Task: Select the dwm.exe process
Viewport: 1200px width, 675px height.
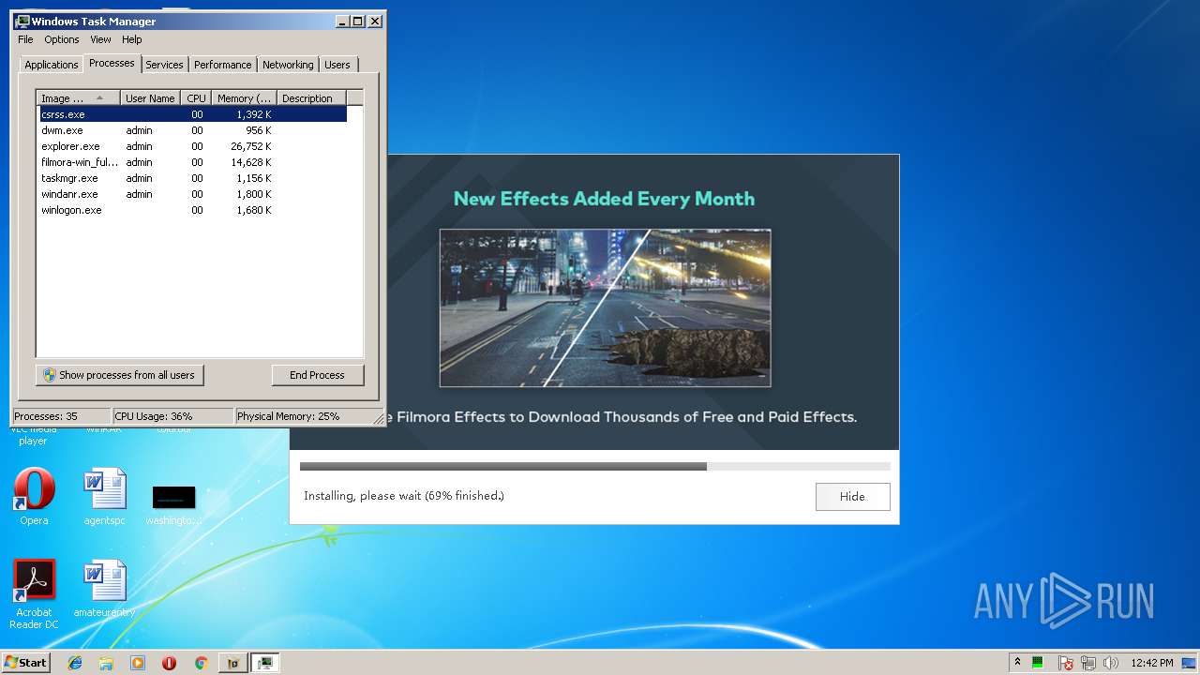Action: pyautogui.click(x=192, y=130)
